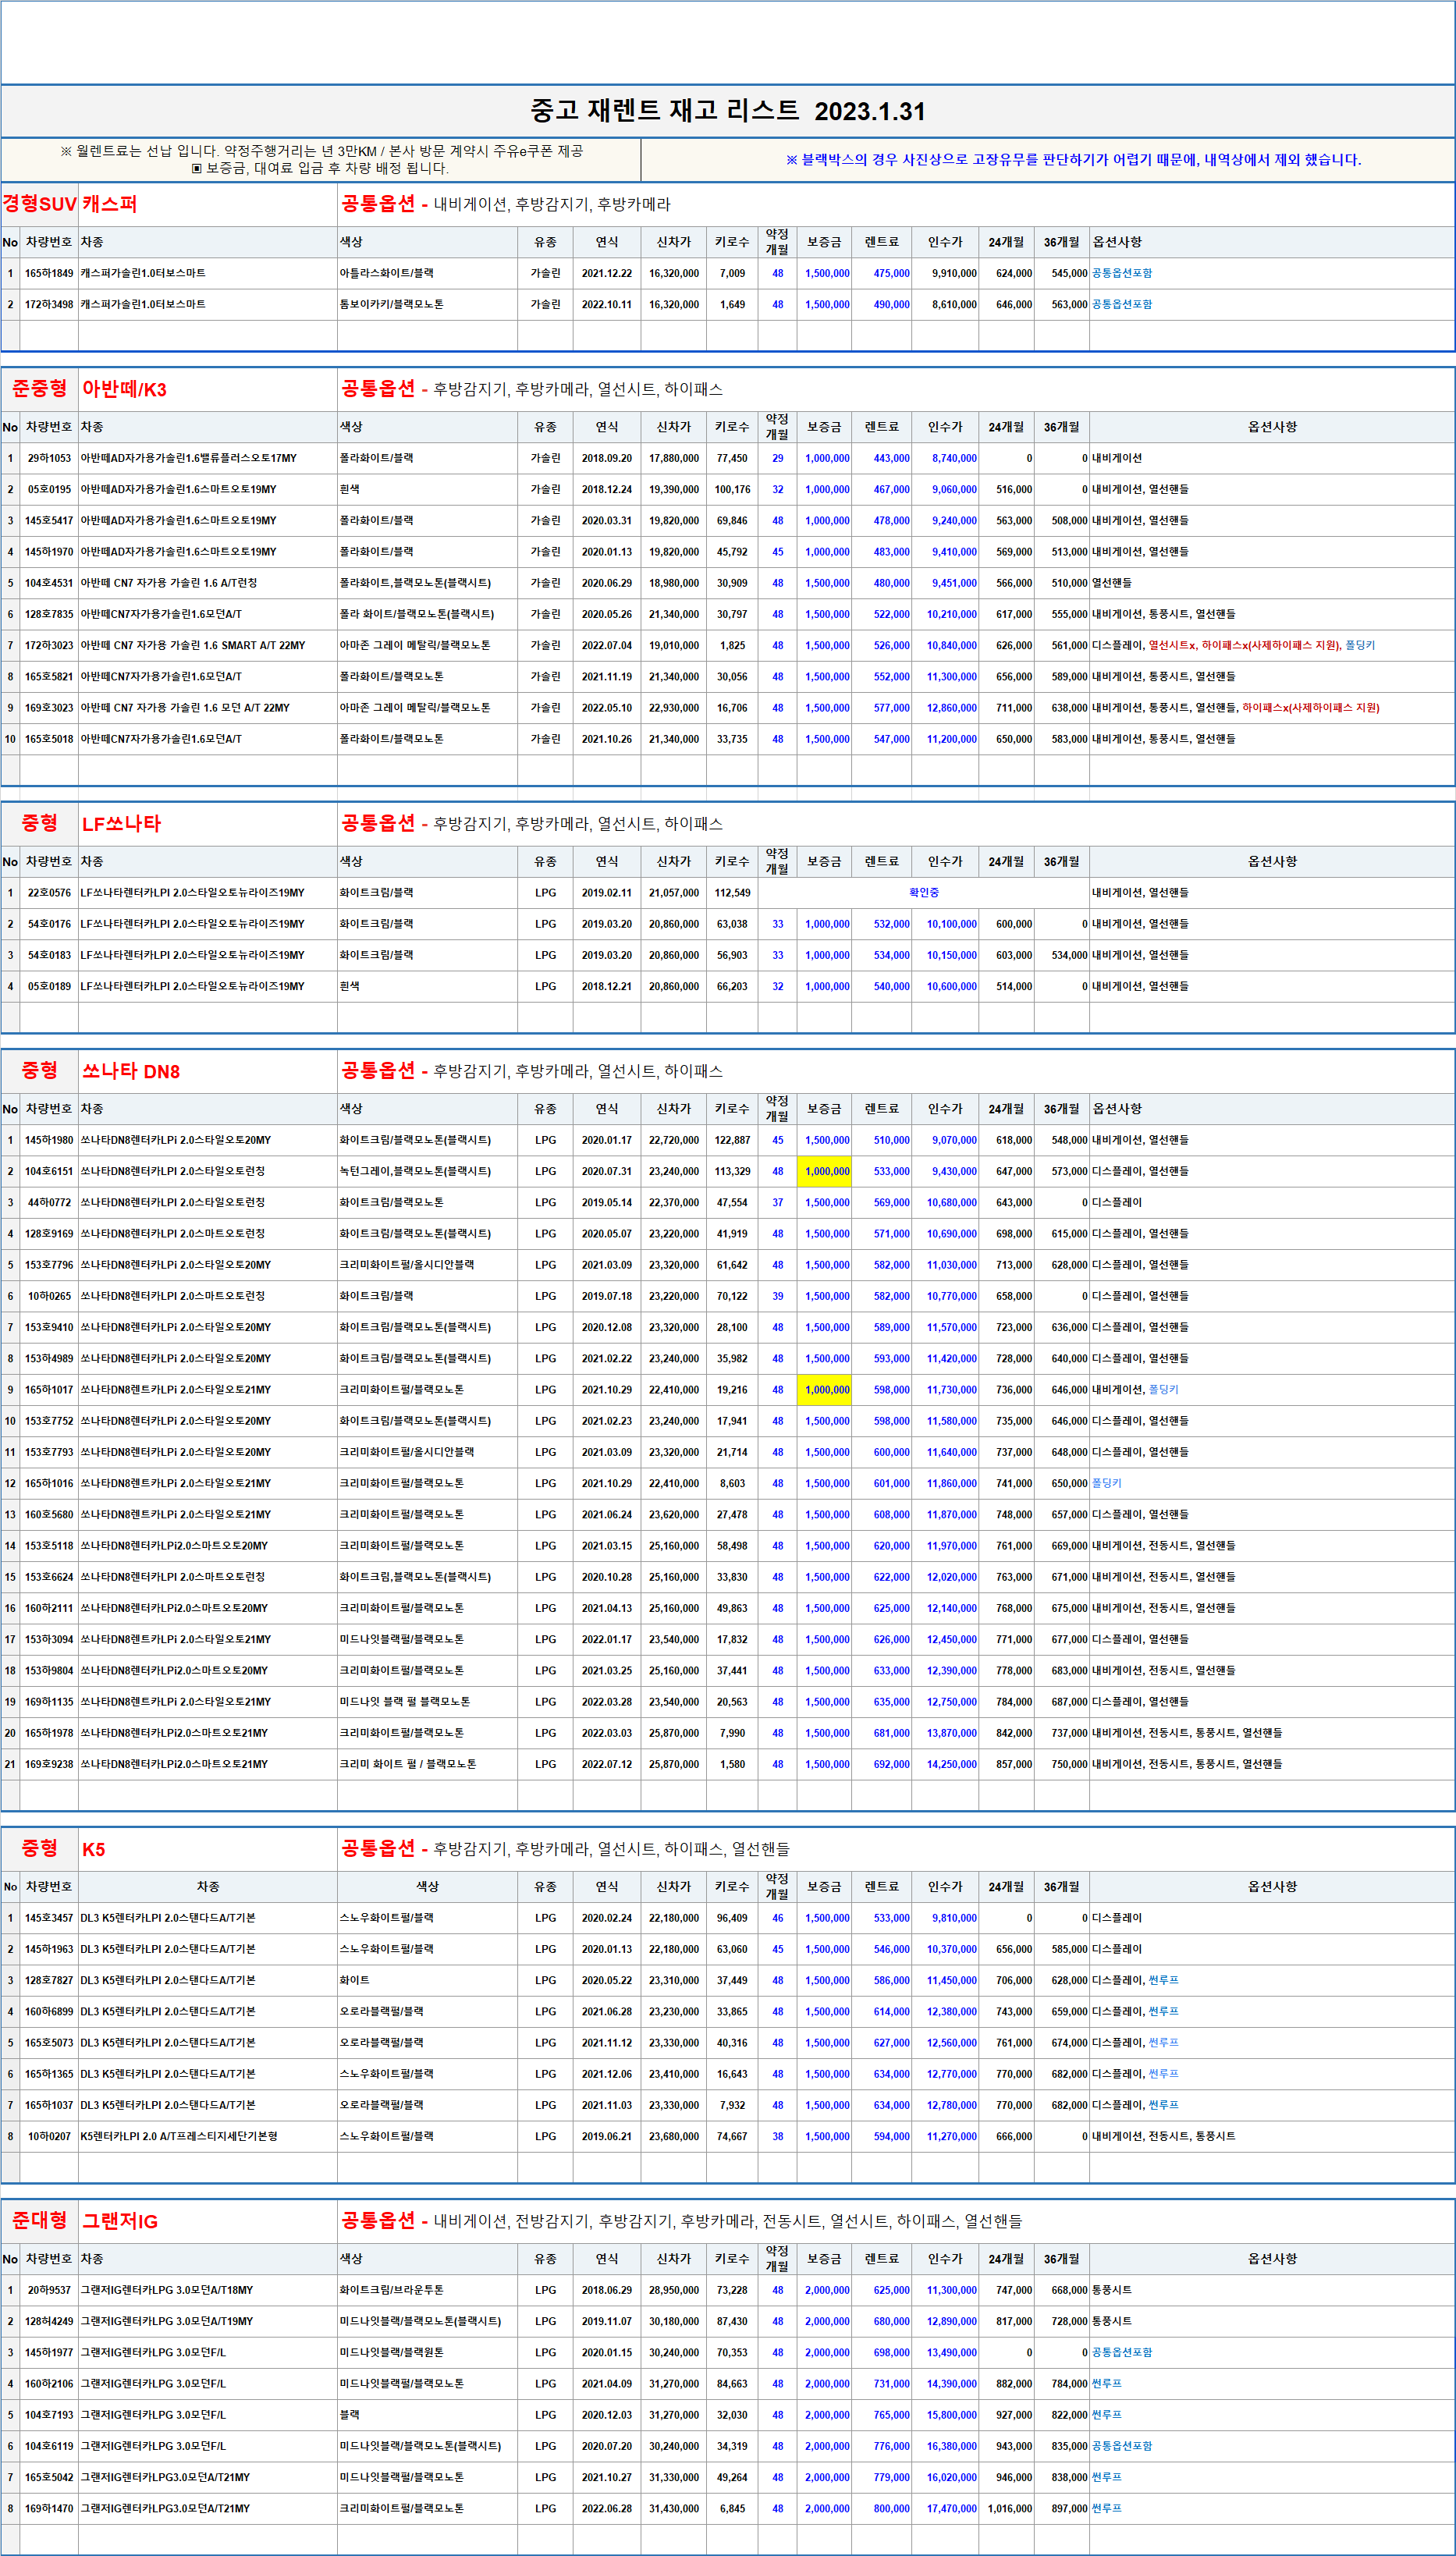
Task: Select the blue 블랙박스 notice text
Action: [x=1073, y=160]
